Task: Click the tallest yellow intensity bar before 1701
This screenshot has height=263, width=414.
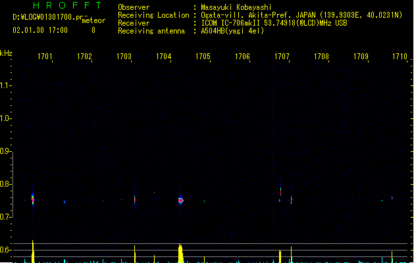Action: [x=33, y=251]
